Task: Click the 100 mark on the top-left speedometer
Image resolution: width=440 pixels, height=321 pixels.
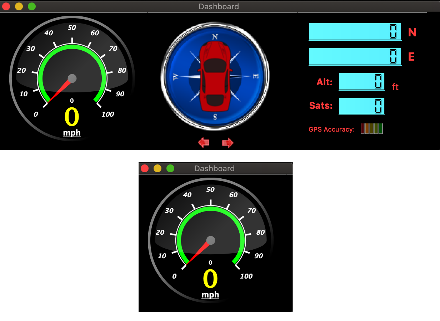Action: tap(107, 114)
